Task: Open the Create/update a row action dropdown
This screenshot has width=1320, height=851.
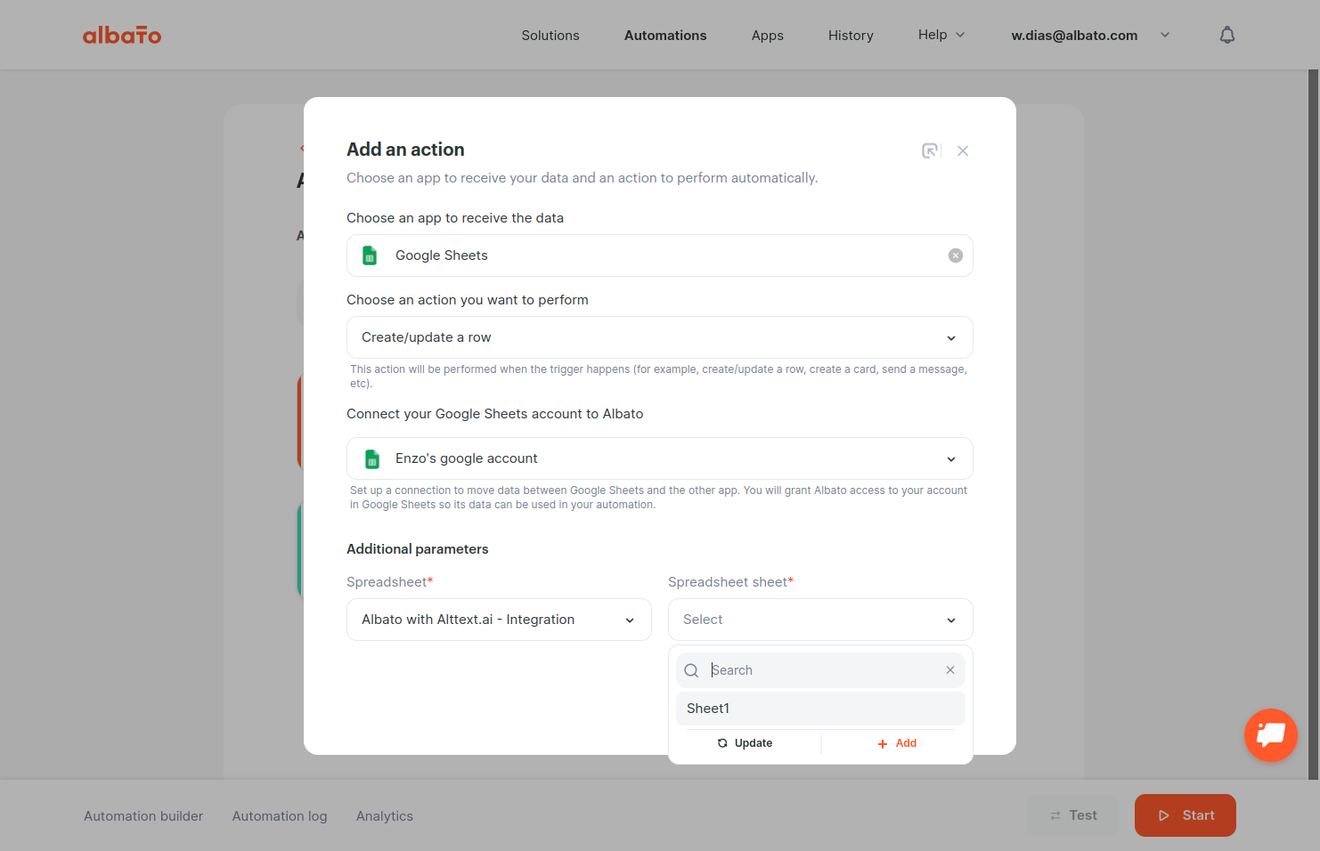Action: tap(660, 337)
